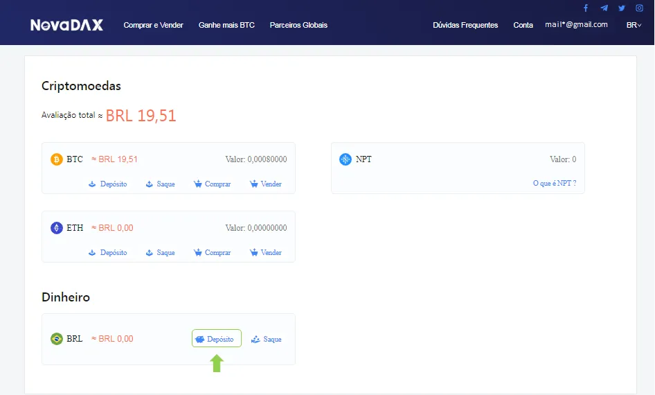Click Saque in the ETH card
The image size is (655, 395).
point(160,252)
